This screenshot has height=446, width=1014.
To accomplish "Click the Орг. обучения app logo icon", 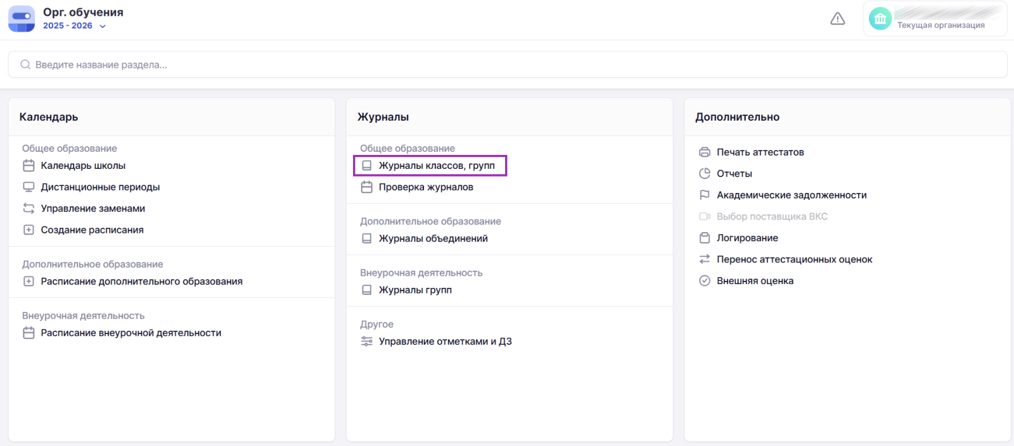I will pyautogui.click(x=22, y=19).
